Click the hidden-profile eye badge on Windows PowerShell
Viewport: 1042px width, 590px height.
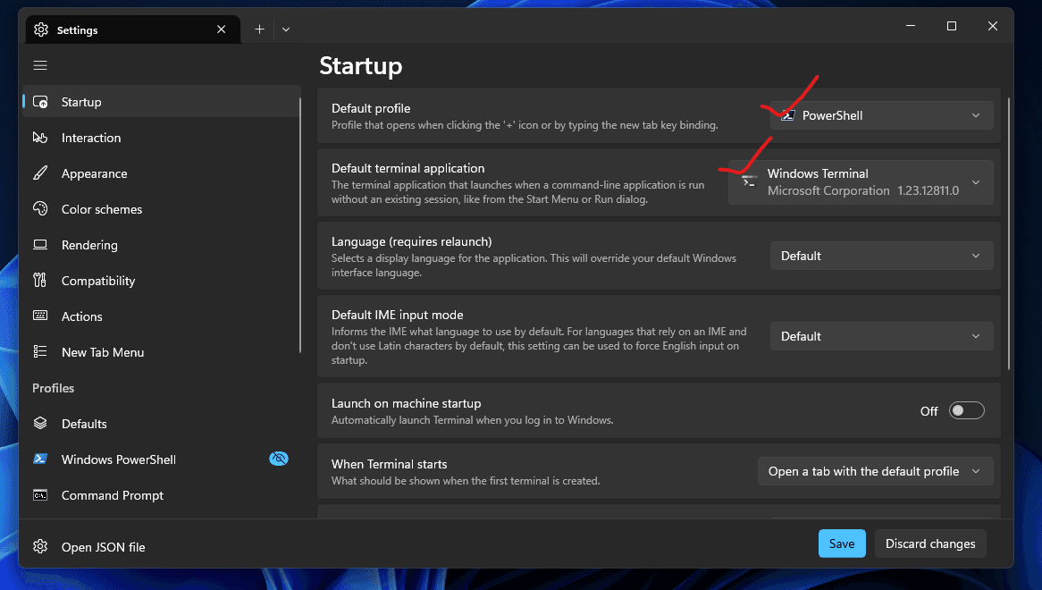tap(279, 459)
